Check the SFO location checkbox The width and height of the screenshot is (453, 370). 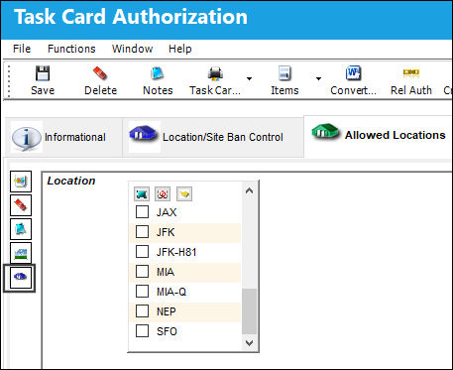click(x=142, y=331)
